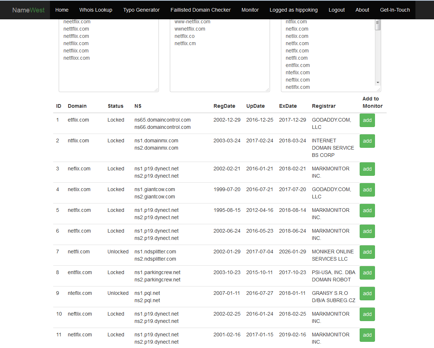Open the About page
Image resolution: width=434 pixels, height=348 pixels.
click(362, 10)
